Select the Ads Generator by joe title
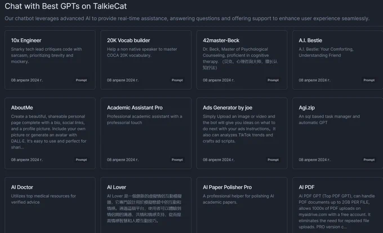This screenshot has height=233, width=383. coord(228,108)
